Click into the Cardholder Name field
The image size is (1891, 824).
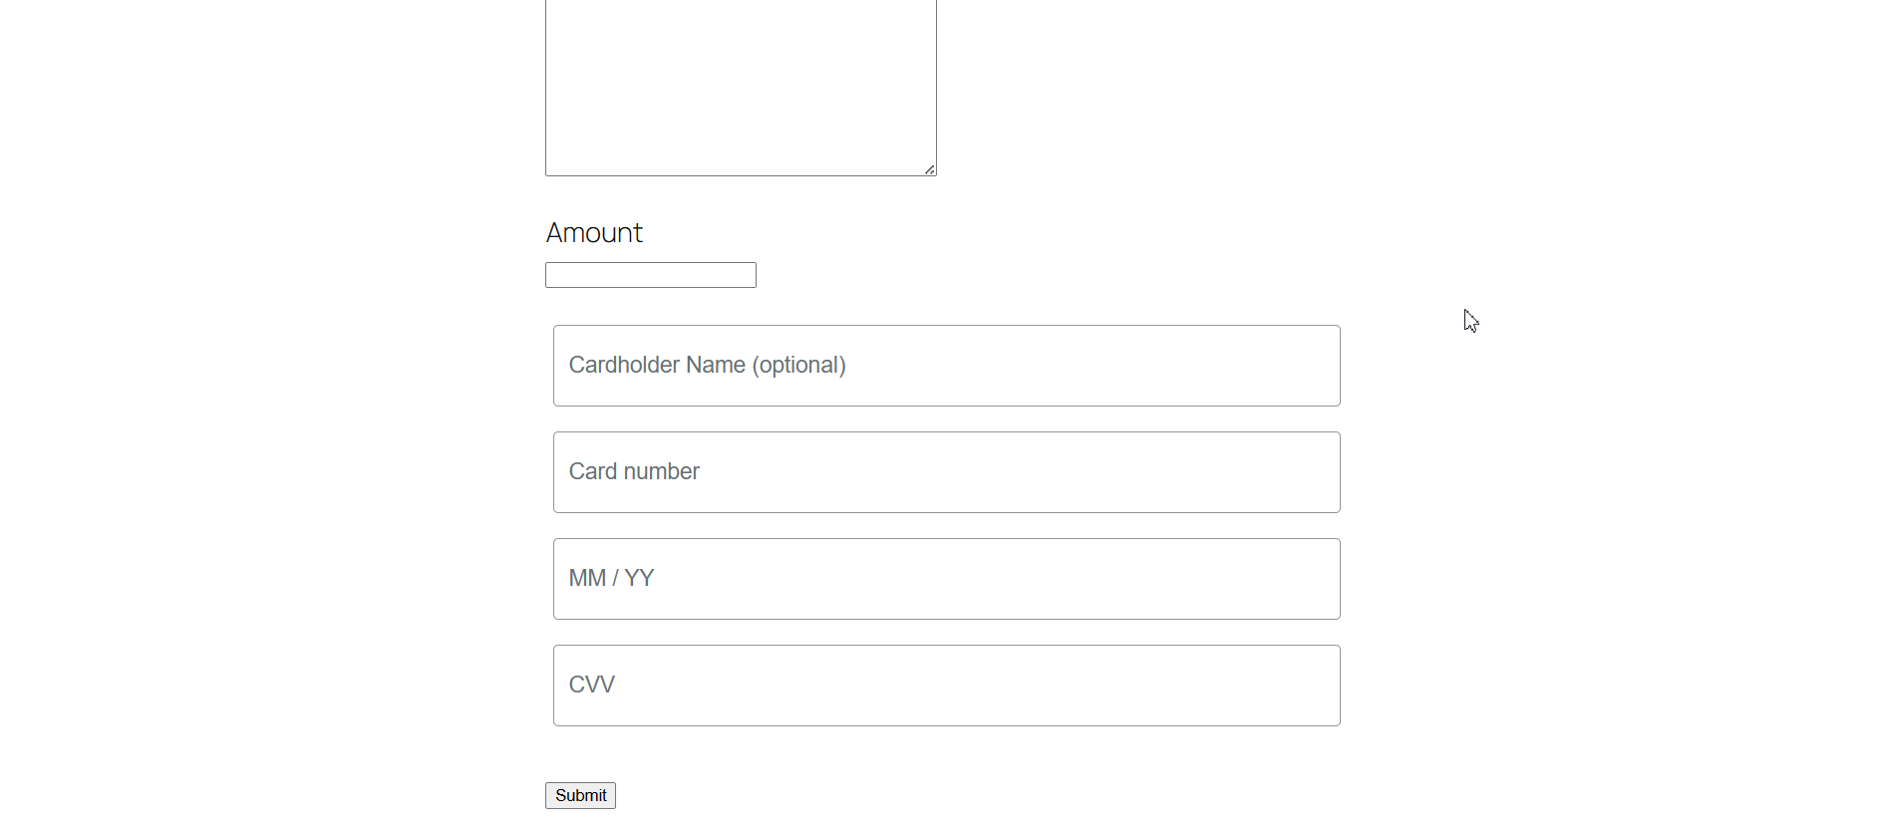[x=947, y=366]
